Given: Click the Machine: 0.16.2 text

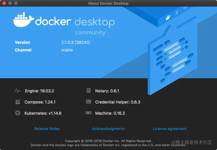Looking at the screenshot, I should point(110,113).
